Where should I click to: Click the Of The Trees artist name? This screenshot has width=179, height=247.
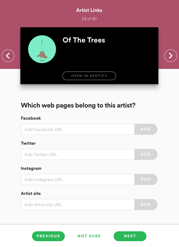click(84, 40)
